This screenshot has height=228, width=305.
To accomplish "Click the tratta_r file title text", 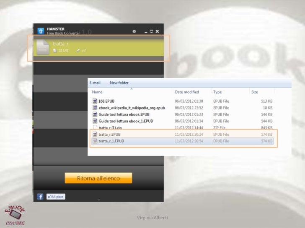I will [x=60, y=44].
